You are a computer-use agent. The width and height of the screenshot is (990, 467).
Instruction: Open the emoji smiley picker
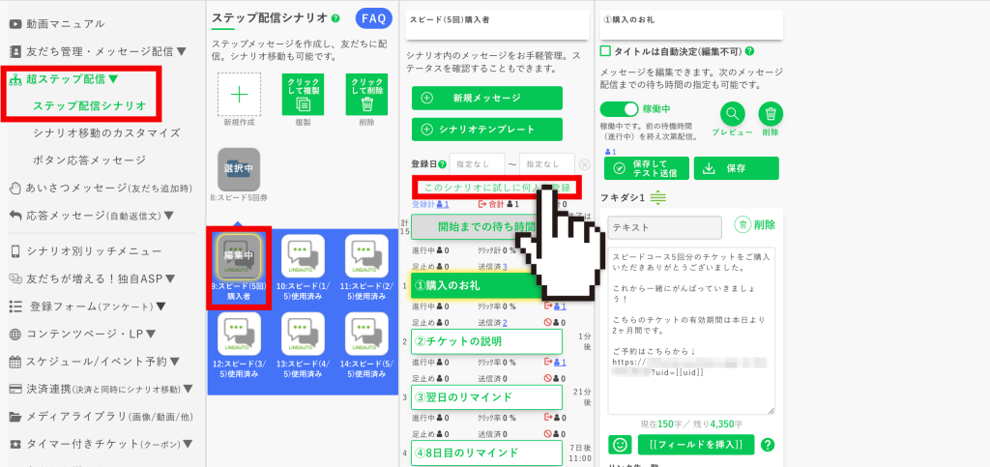[x=620, y=445]
